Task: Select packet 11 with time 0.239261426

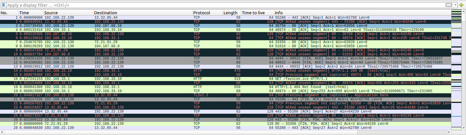Action: pos(225,58)
